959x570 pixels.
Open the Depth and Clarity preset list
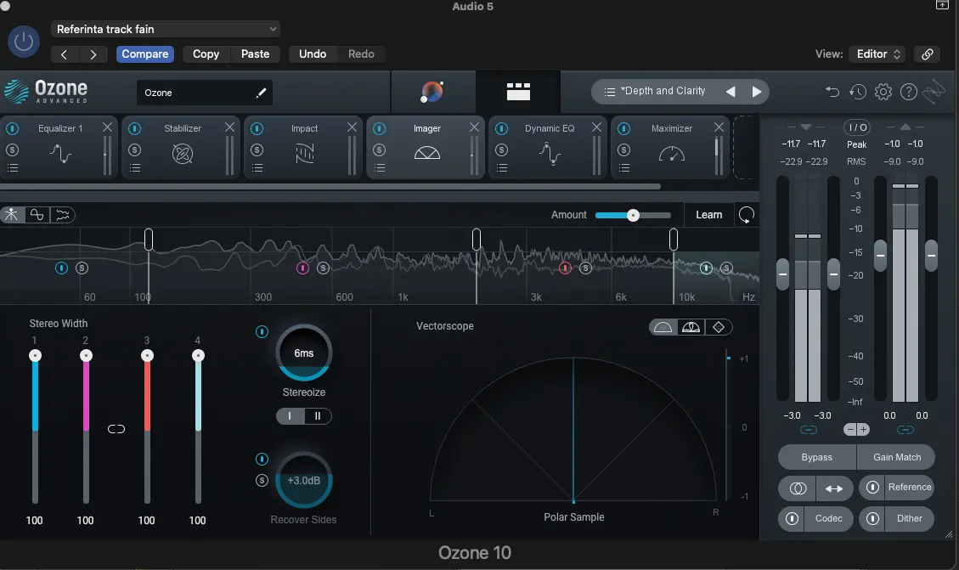655,92
